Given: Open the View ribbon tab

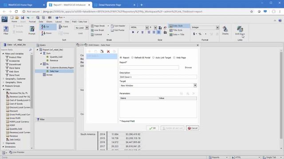Looking at the screenshot, I should (67, 22).
